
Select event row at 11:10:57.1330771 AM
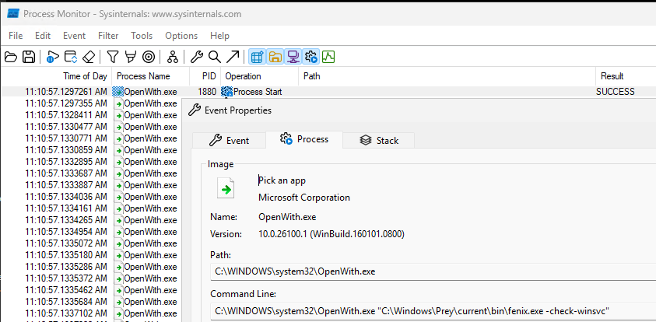(91, 138)
